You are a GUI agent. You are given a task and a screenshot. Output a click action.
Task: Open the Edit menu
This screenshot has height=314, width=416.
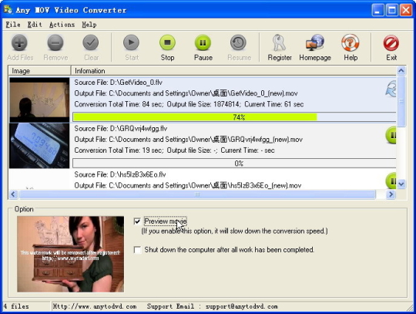pos(35,25)
